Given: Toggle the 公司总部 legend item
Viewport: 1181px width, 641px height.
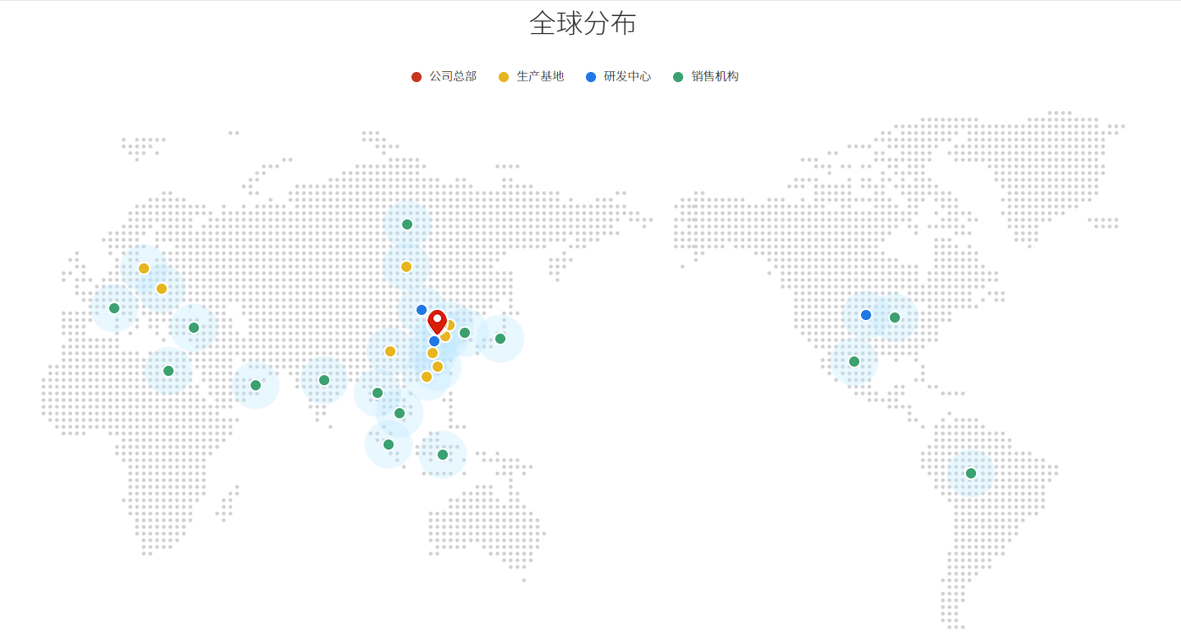Looking at the screenshot, I should pyautogui.click(x=444, y=76).
